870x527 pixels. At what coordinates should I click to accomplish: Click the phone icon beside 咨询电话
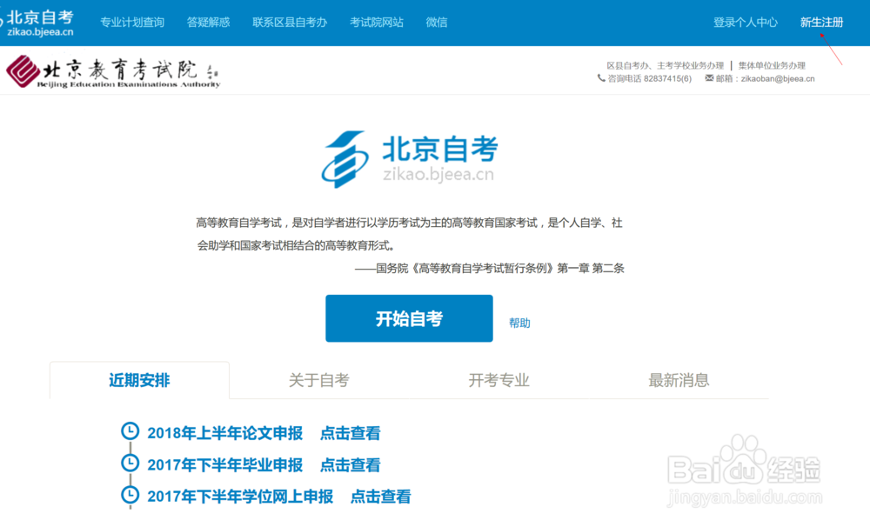pyautogui.click(x=601, y=78)
